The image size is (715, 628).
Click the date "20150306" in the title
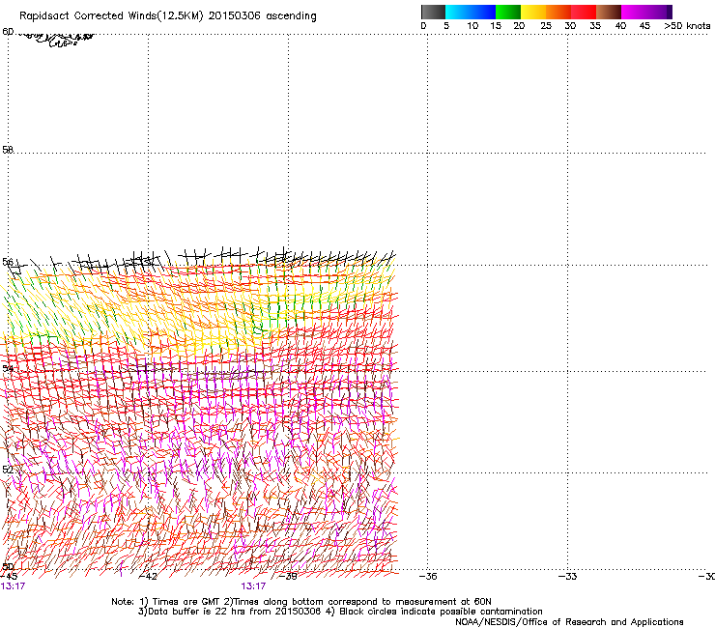(235, 16)
